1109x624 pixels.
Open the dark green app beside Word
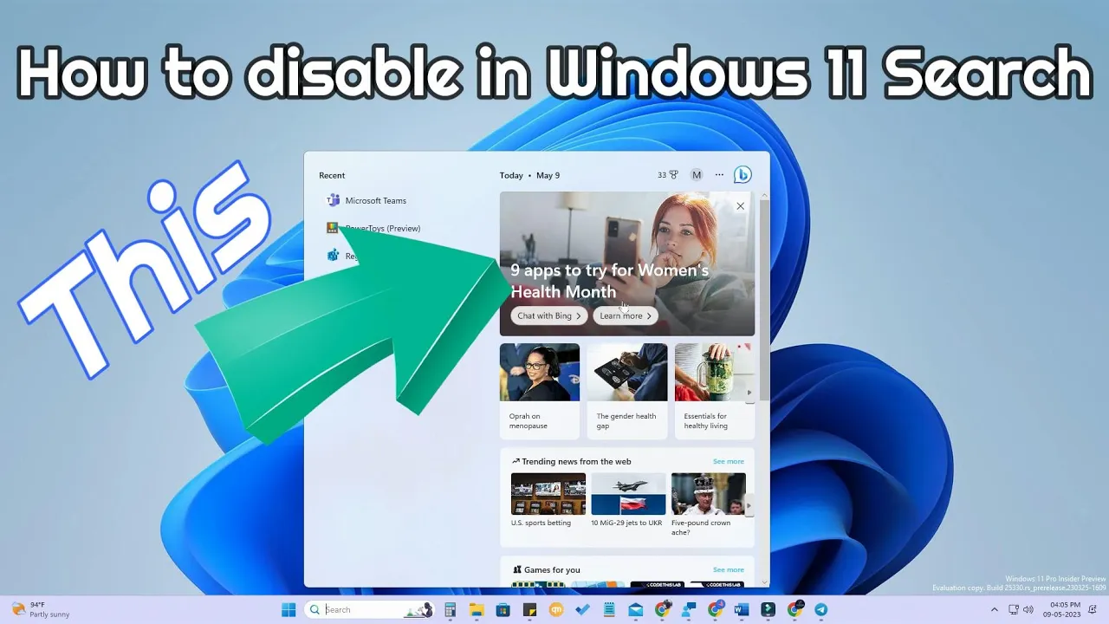click(x=768, y=609)
